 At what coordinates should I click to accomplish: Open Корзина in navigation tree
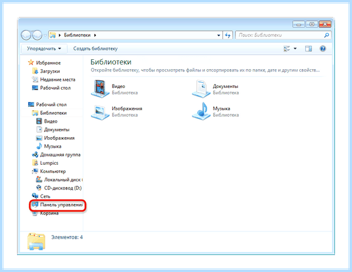pyautogui.click(x=49, y=213)
